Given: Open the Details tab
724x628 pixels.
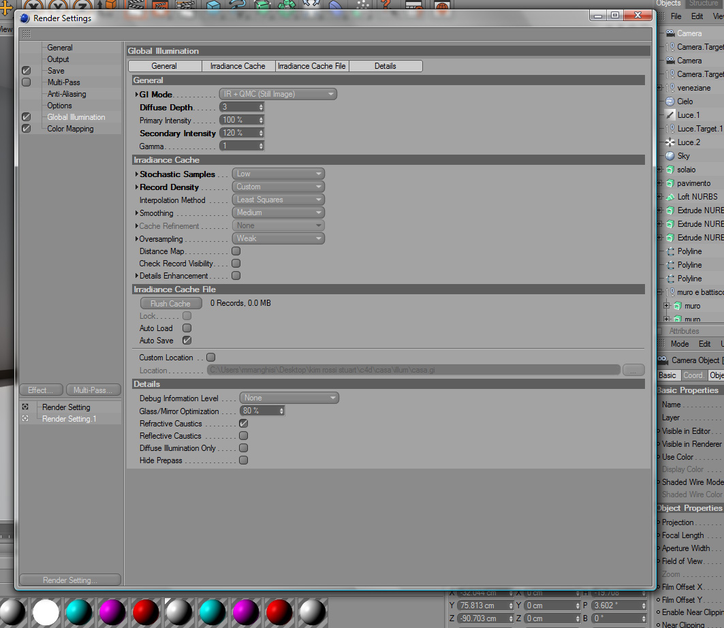Looking at the screenshot, I should click(385, 66).
